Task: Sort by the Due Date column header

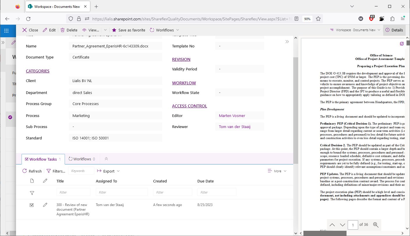Action: click(x=206, y=181)
